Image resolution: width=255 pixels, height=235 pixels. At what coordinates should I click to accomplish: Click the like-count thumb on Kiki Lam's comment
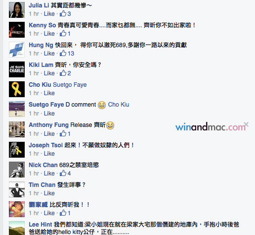point(63,73)
